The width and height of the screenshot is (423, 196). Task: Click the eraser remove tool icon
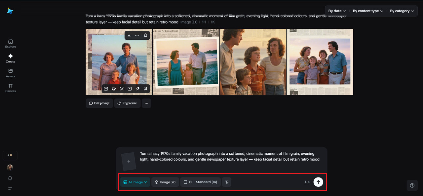point(137,89)
